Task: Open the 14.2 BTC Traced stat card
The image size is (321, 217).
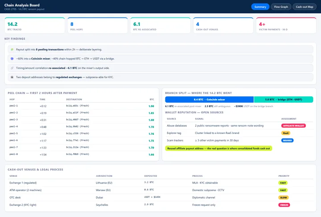Action: [35, 25]
